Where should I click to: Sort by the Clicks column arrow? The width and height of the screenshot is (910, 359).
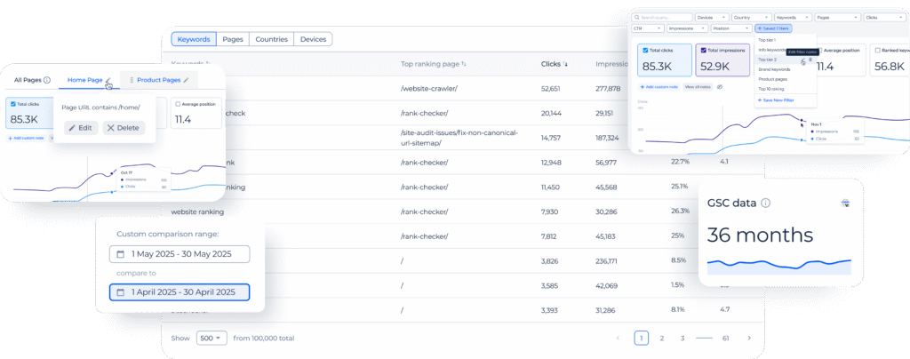tap(566, 64)
